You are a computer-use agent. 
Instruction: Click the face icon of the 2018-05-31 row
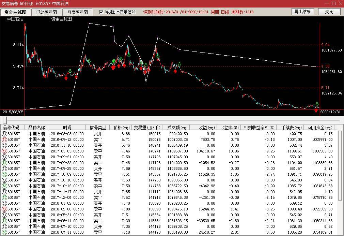coord(4,215)
